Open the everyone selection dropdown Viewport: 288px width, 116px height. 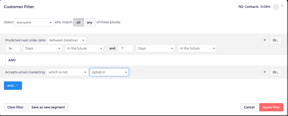click(x=34, y=23)
